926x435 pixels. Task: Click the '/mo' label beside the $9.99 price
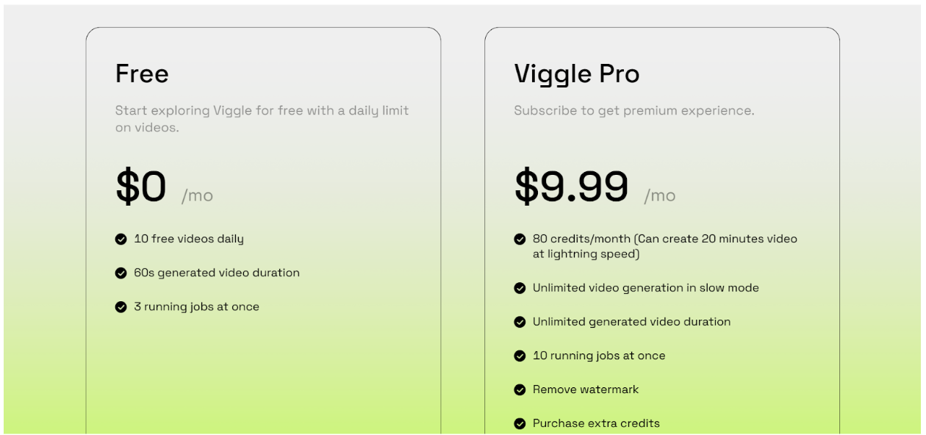[659, 195]
